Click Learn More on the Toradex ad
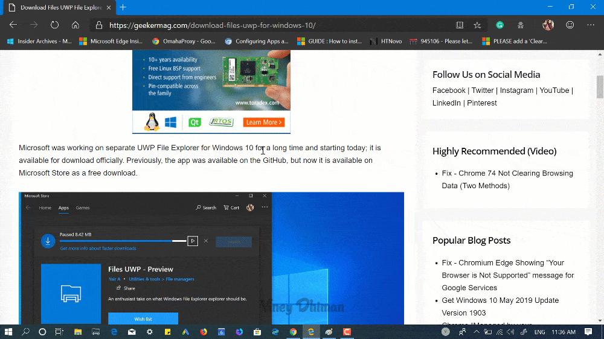The width and height of the screenshot is (604, 339). click(x=264, y=122)
